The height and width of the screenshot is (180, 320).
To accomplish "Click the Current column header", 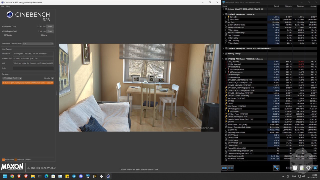I will (x=273, y=6).
